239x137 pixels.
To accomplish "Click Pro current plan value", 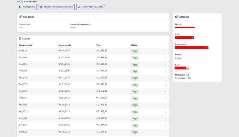I will [x=21, y=28].
